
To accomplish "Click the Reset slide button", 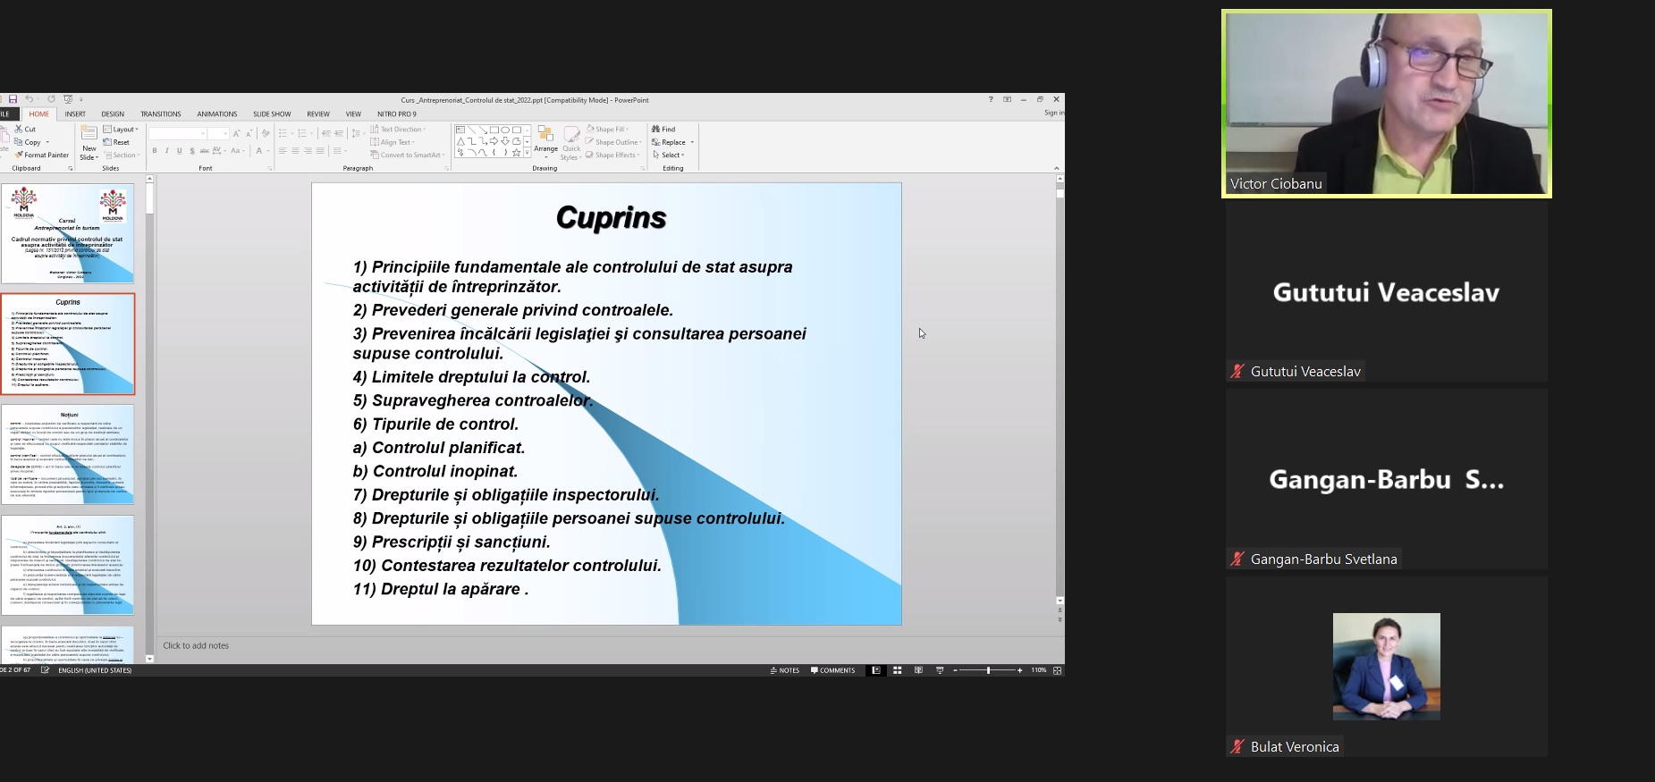I will coord(117,142).
